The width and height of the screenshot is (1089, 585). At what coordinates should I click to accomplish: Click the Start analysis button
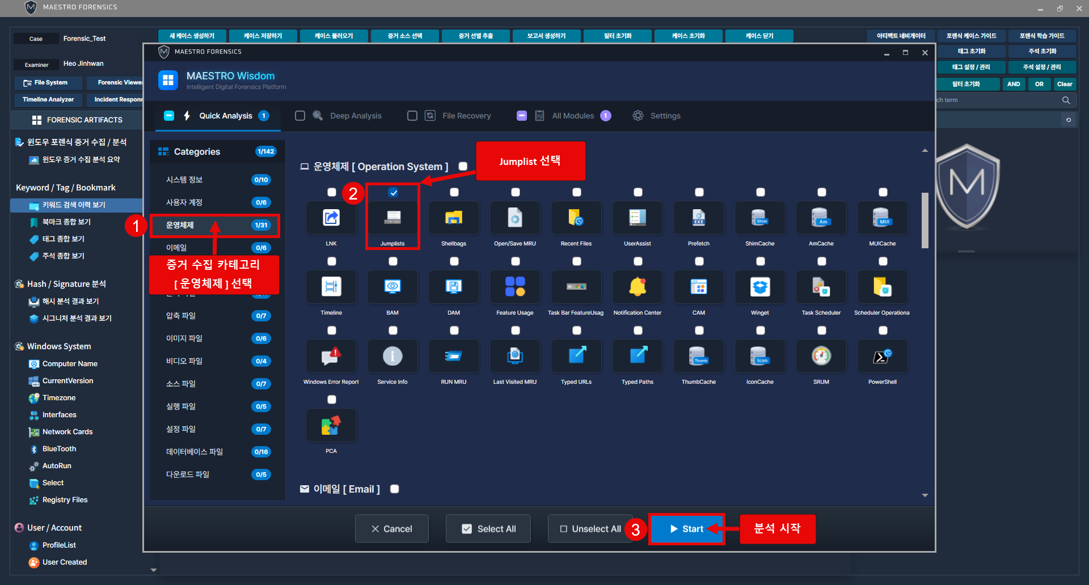686,529
